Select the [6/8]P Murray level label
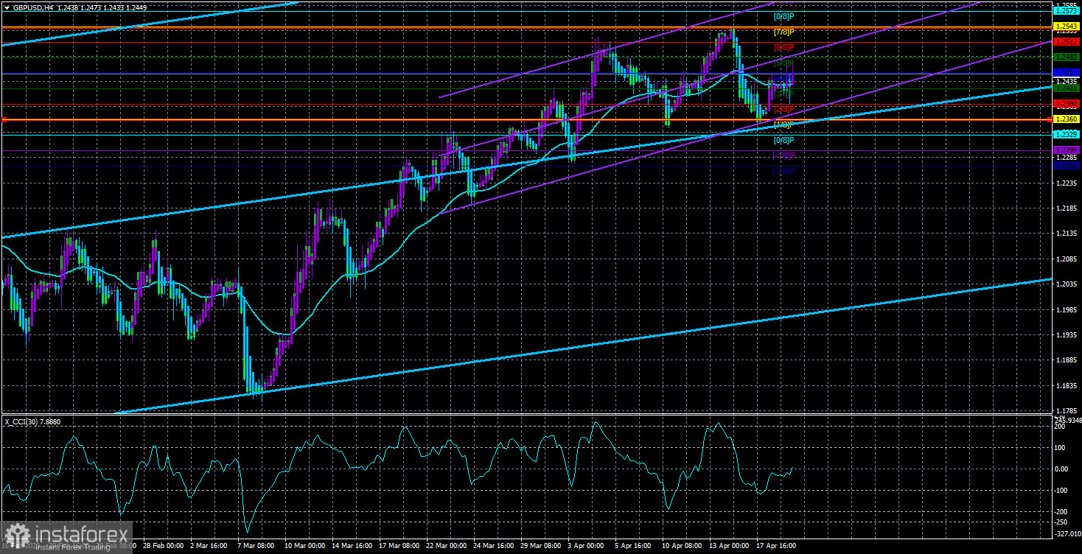This screenshot has width=1082, height=554. click(783, 47)
